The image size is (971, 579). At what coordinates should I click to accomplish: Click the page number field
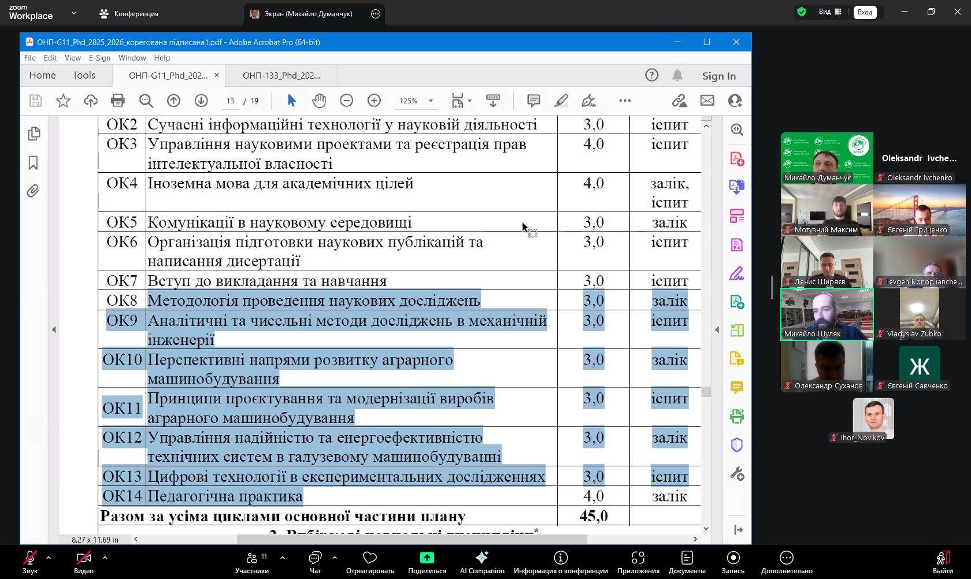[x=231, y=101]
